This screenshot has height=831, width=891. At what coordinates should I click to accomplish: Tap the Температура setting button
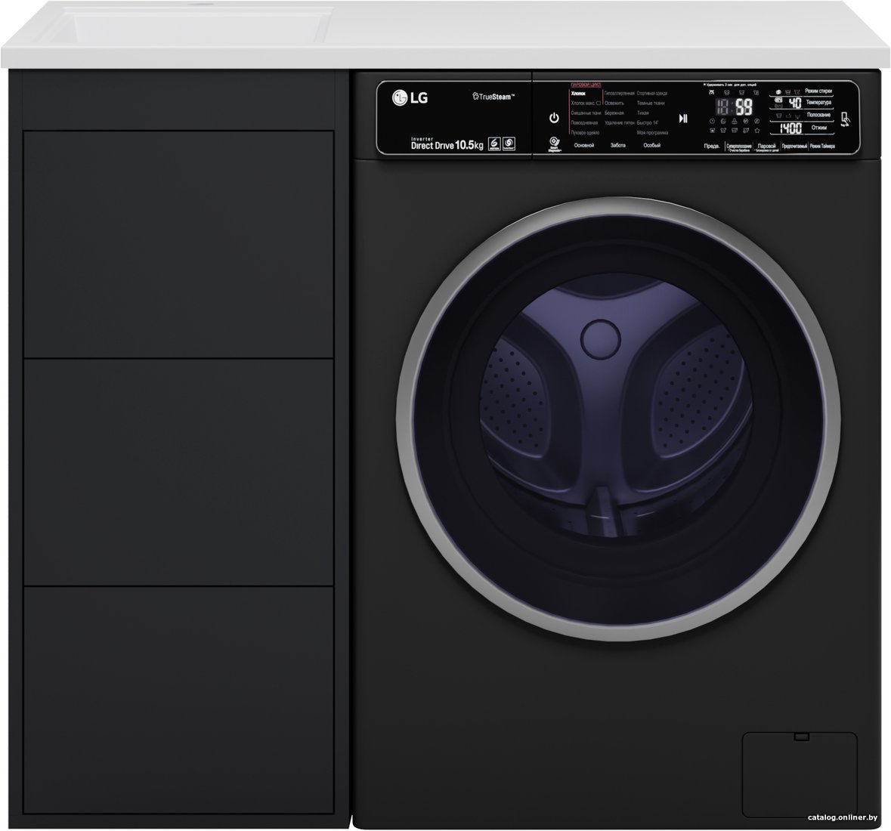(818, 103)
